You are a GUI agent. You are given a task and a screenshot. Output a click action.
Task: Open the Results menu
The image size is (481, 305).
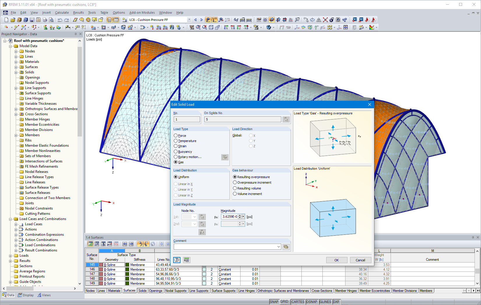tap(78, 13)
